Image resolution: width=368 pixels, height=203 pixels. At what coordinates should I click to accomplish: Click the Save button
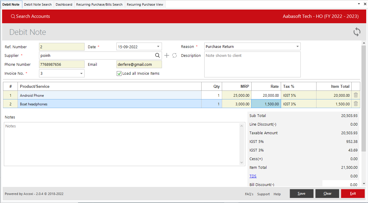302,193
